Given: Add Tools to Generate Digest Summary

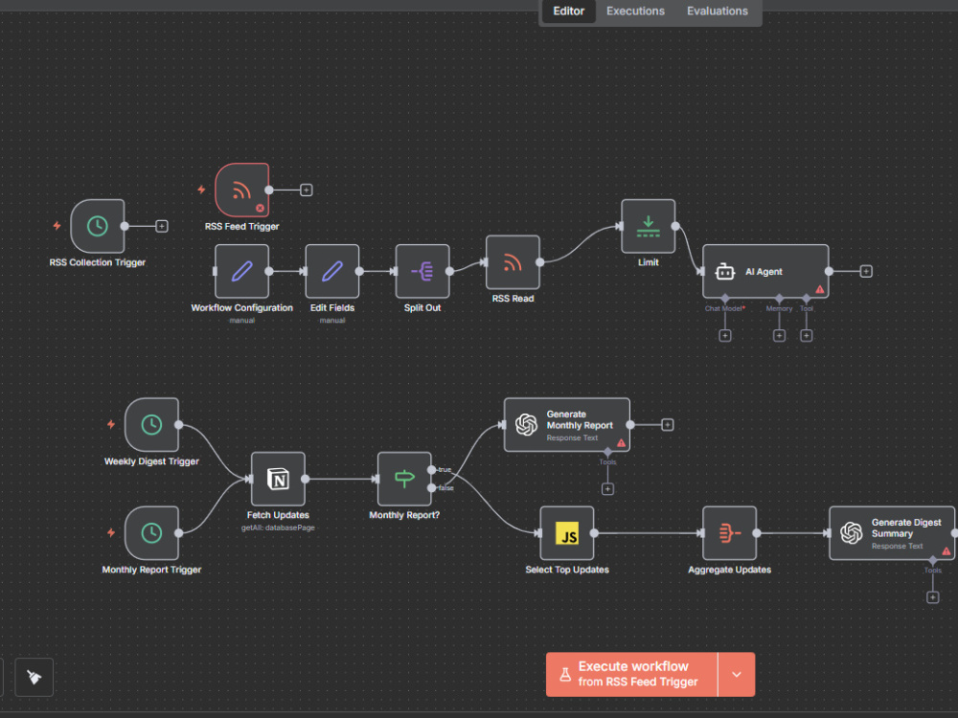Looking at the screenshot, I should pyautogui.click(x=932, y=597).
